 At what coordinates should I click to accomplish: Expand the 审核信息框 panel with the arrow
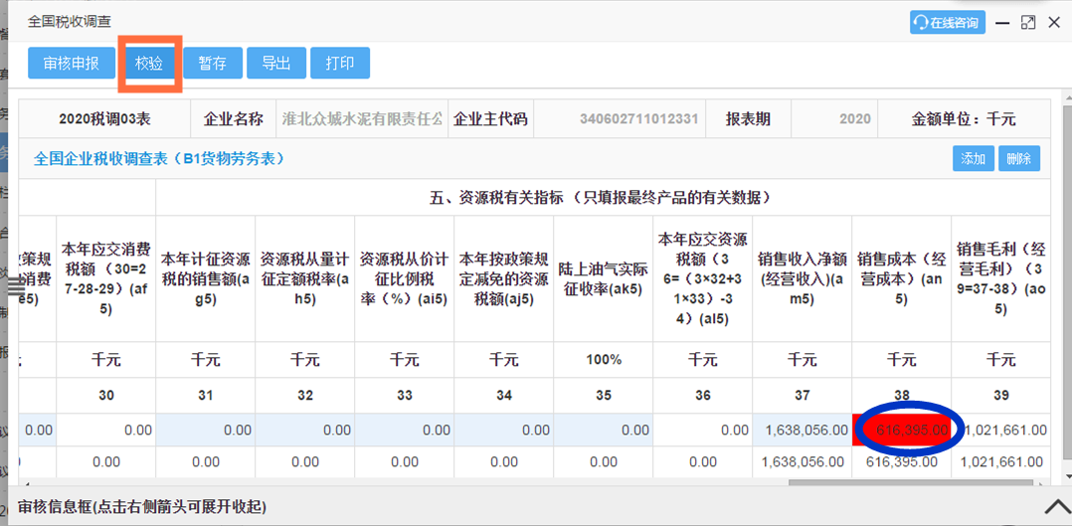coord(1056,507)
